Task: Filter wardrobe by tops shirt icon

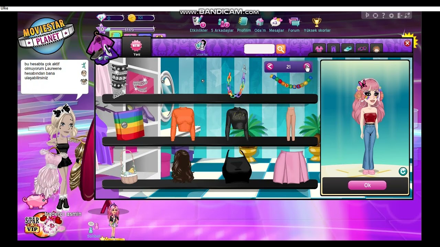Action: (319, 49)
